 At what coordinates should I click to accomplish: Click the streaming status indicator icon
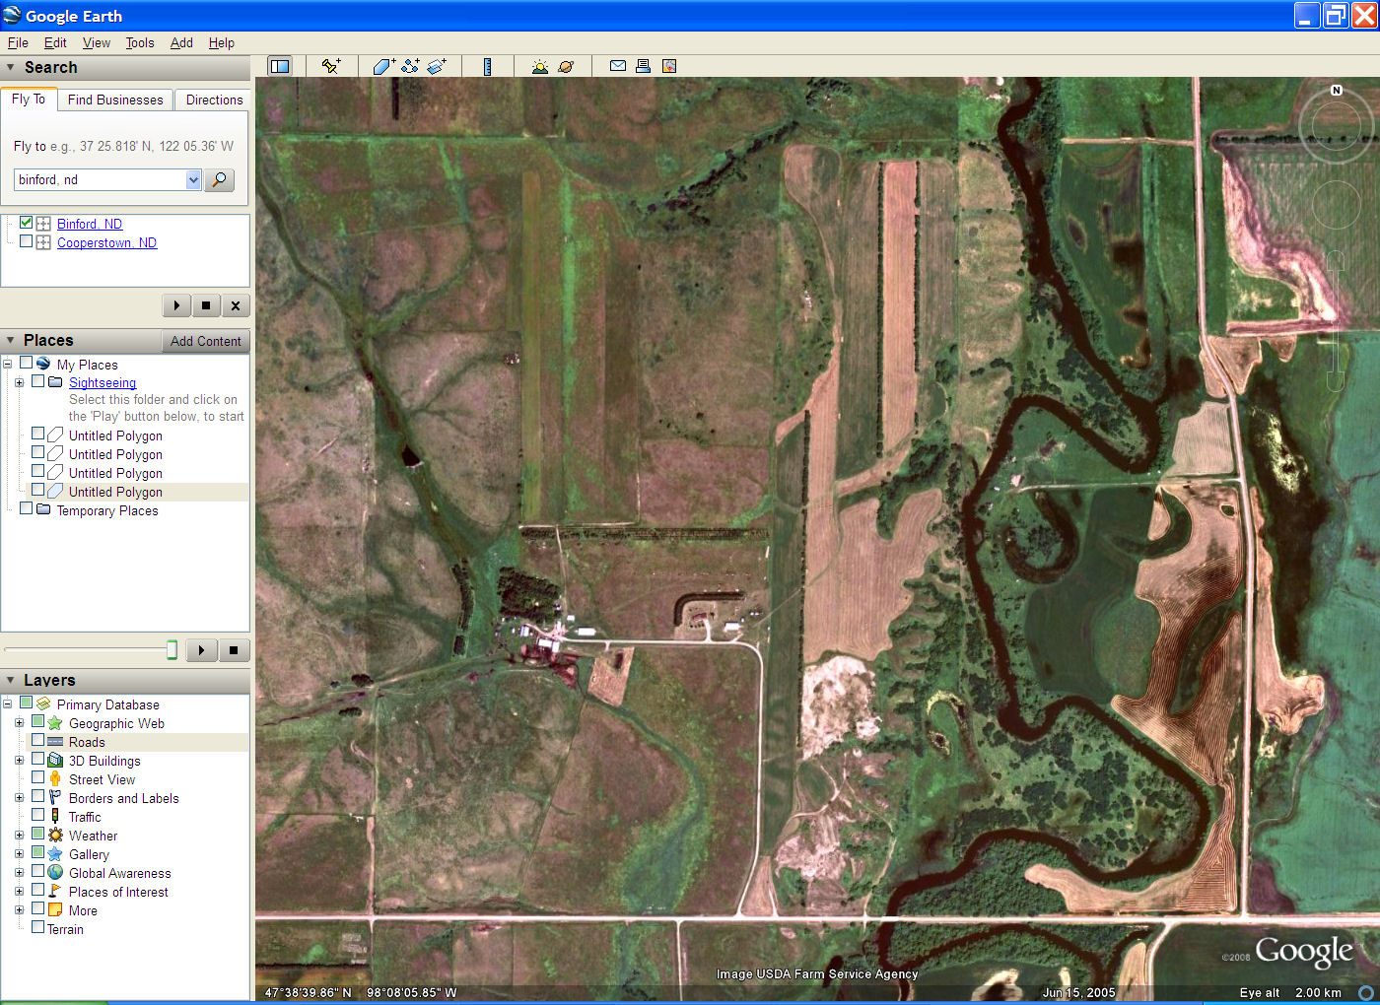[x=1366, y=993]
